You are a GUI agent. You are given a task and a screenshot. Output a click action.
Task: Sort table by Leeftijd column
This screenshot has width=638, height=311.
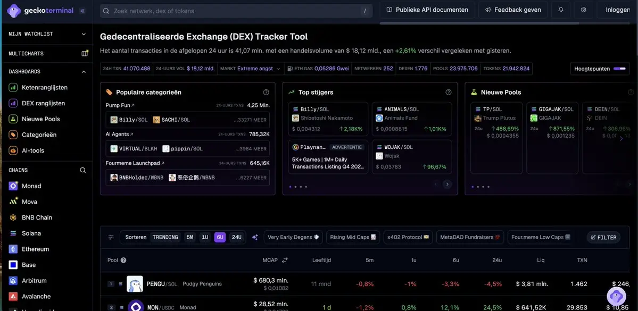(x=321, y=260)
